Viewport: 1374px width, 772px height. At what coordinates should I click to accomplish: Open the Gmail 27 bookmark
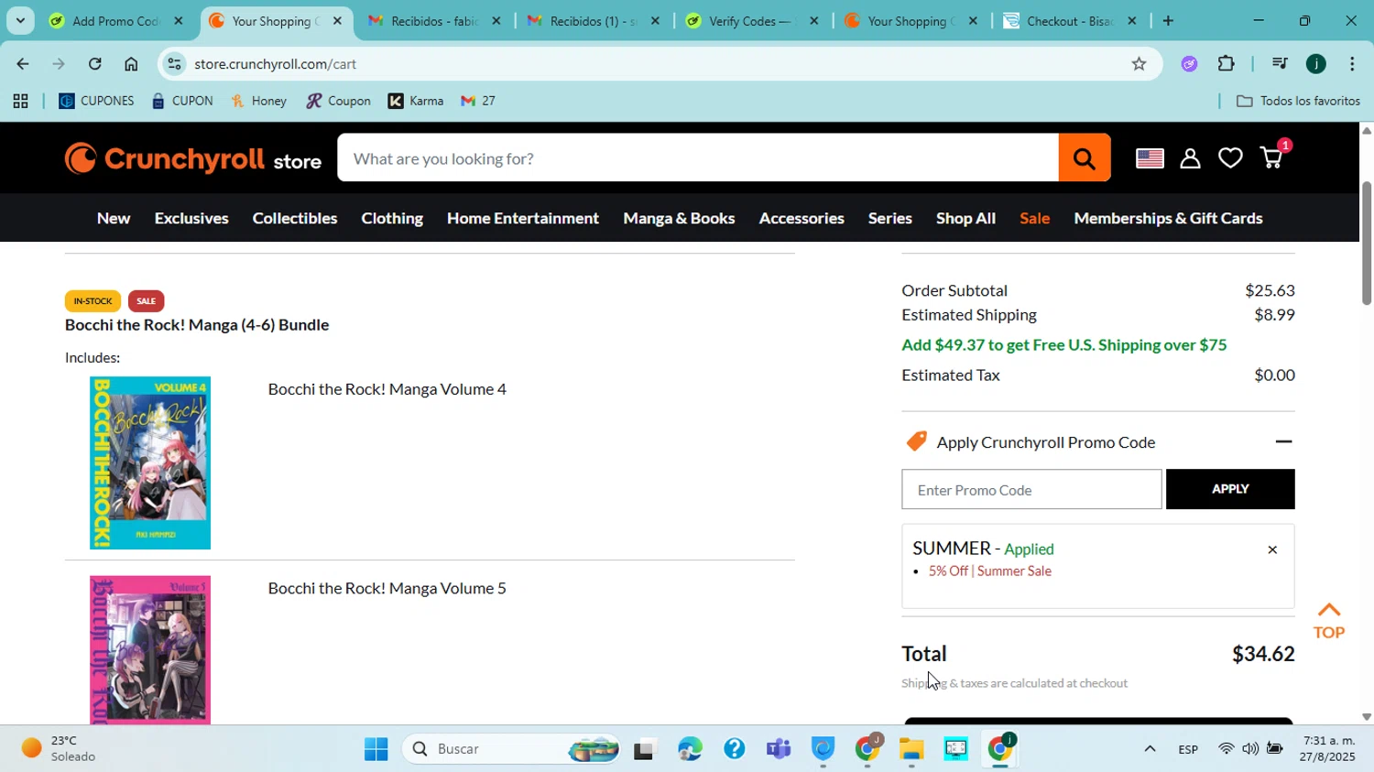[478, 102]
